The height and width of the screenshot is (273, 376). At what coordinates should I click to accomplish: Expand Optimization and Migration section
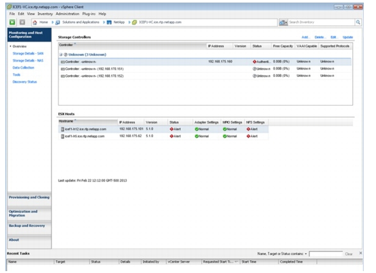click(x=29, y=213)
